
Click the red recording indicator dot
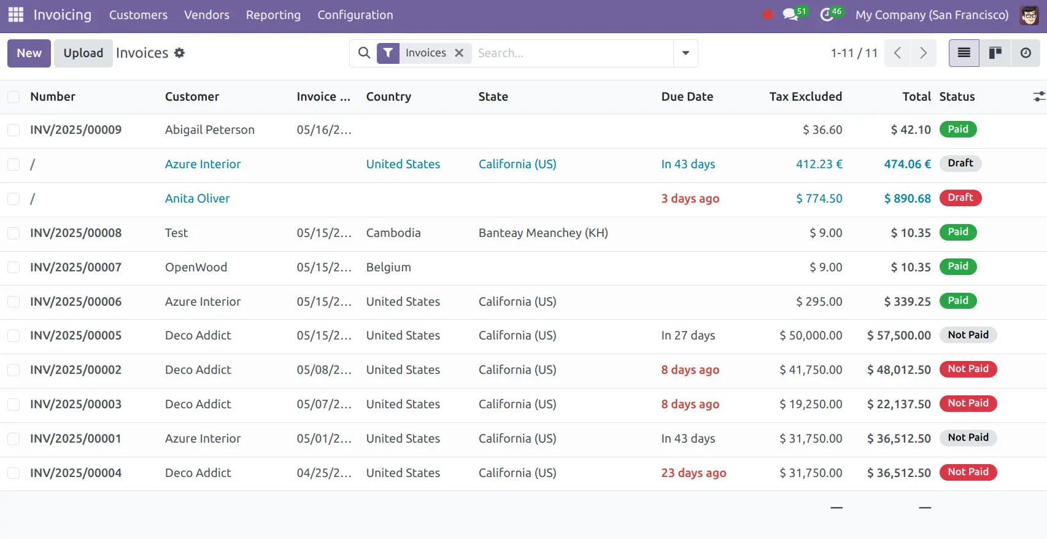(x=767, y=15)
